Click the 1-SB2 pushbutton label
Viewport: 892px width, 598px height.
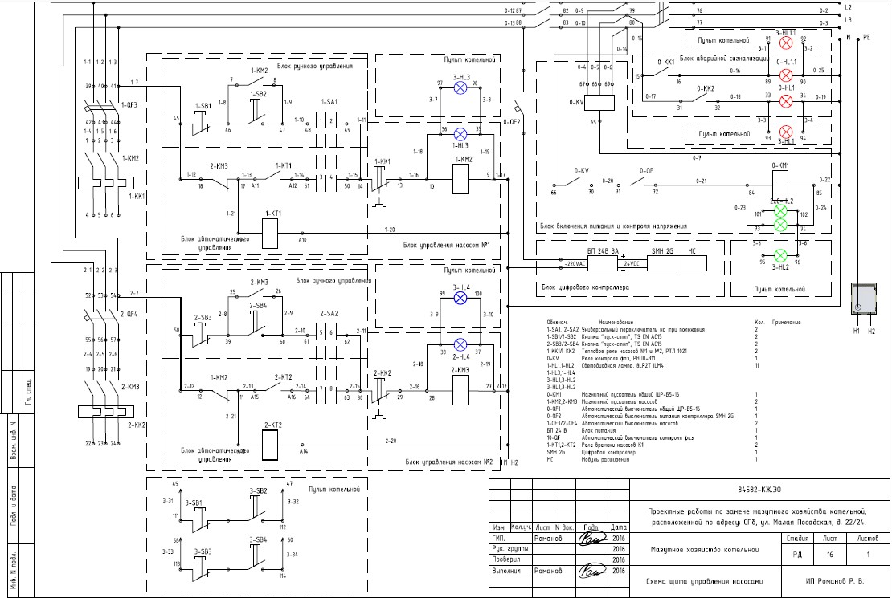[x=258, y=94]
